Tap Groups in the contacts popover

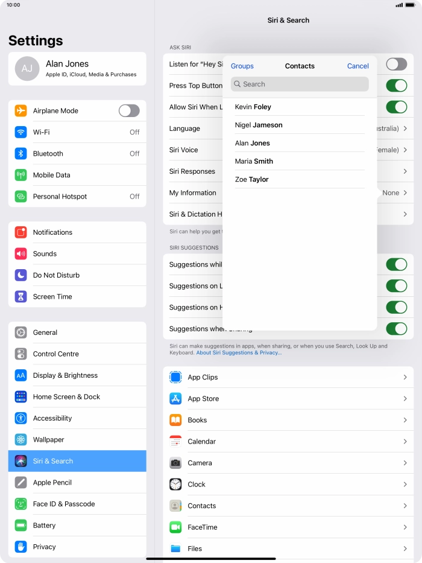pos(242,66)
